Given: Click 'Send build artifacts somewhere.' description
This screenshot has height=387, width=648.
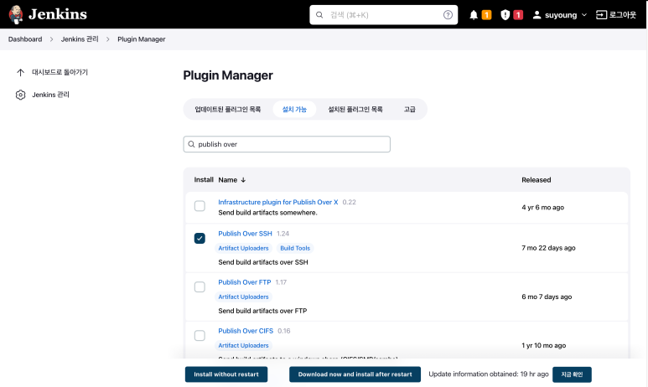Looking at the screenshot, I should [267, 213].
